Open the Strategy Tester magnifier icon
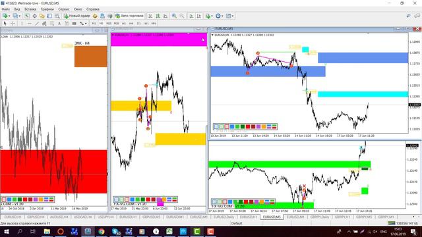The height and width of the screenshot is (237, 422). pos(57,16)
